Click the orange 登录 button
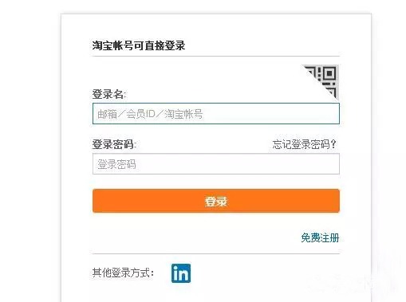The width and height of the screenshot is (406, 302). click(216, 201)
